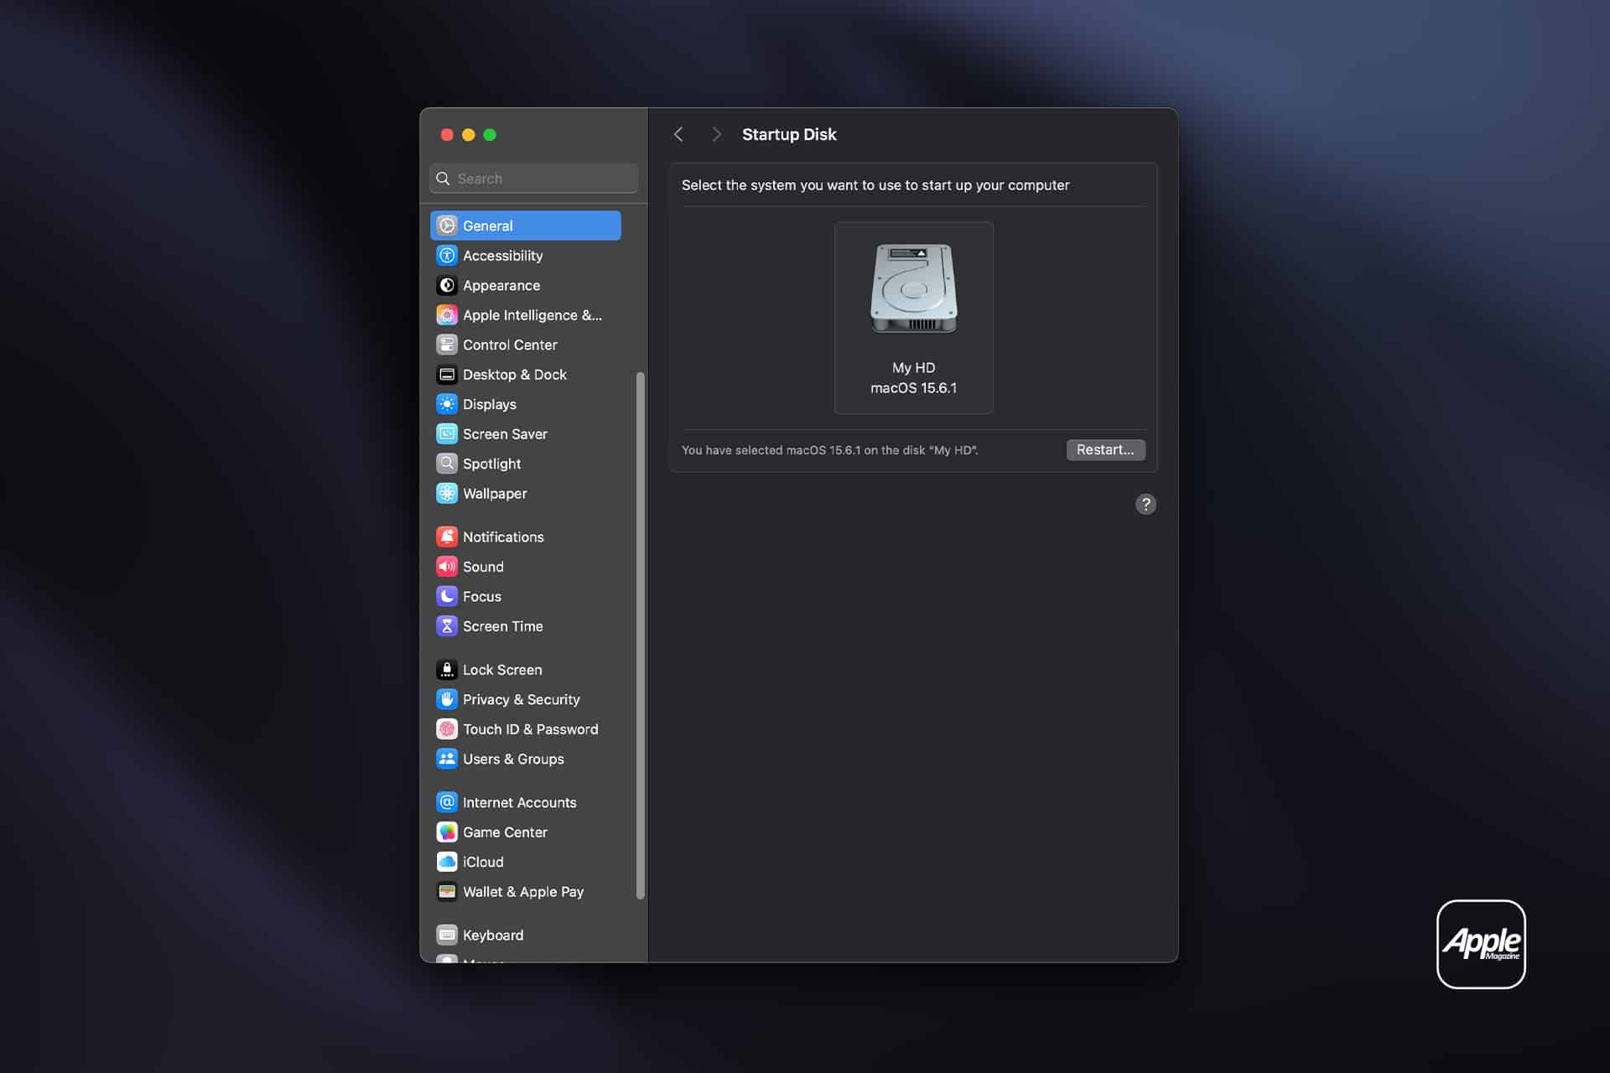Open Desktop & Dock icon

(447, 375)
